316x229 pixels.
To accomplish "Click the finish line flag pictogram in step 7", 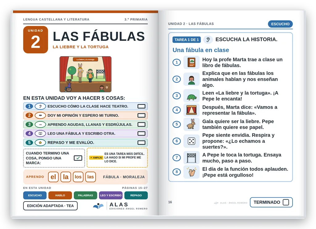I will tap(191, 158).
